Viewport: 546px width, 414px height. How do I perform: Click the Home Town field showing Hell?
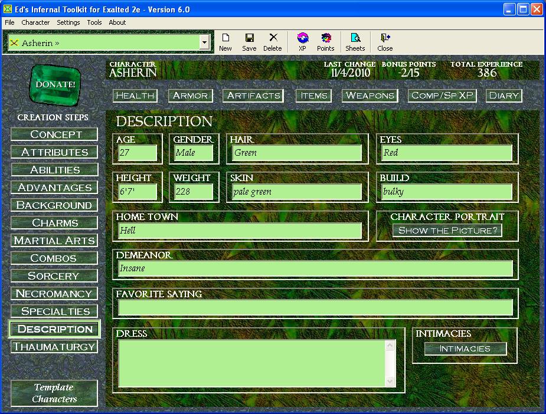coord(240,231)
